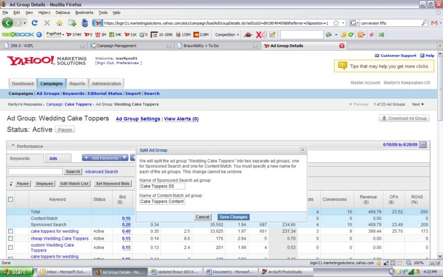Edit the Content Match 0.10 bid value

[x=126, y=218]
